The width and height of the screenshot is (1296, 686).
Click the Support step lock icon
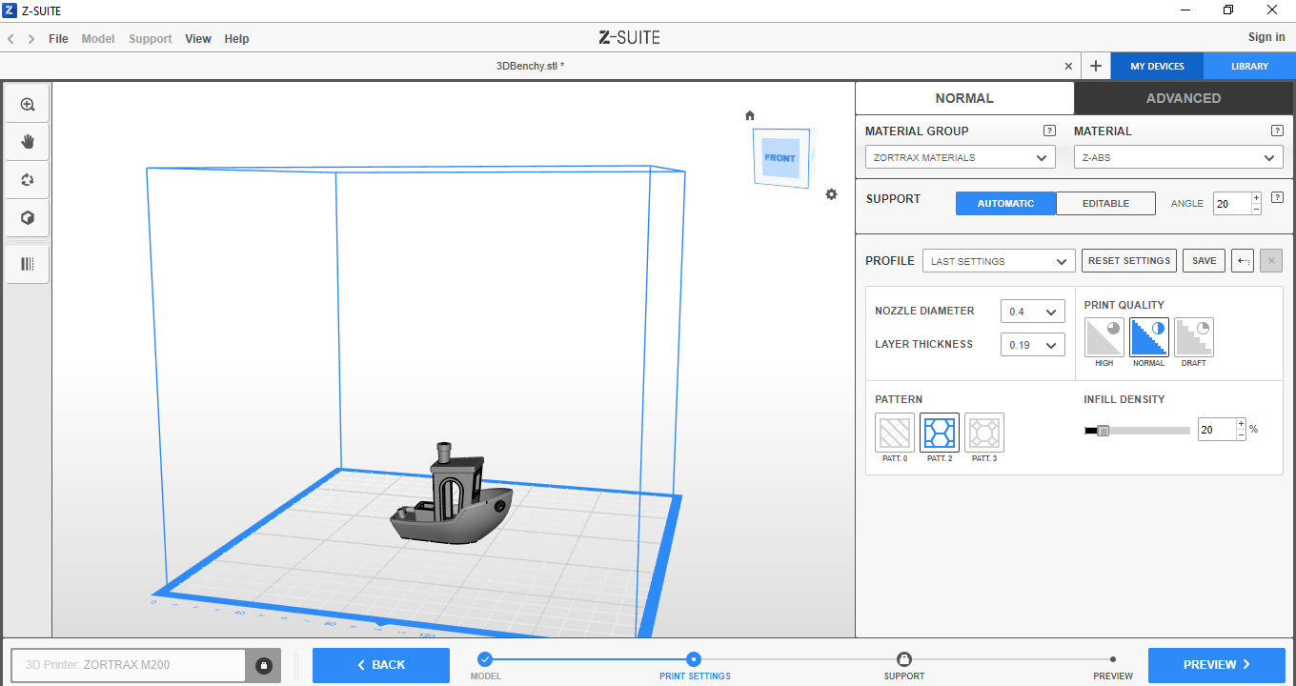903,658
